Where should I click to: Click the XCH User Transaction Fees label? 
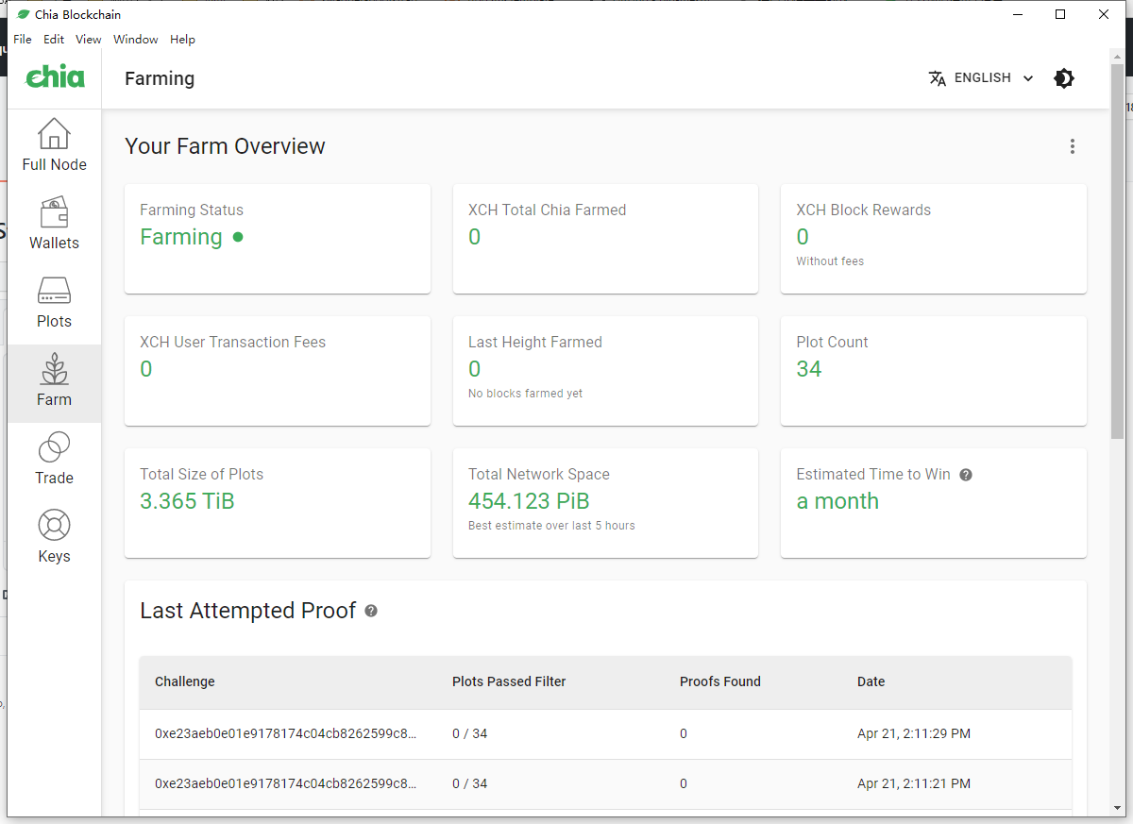(232, 343)
